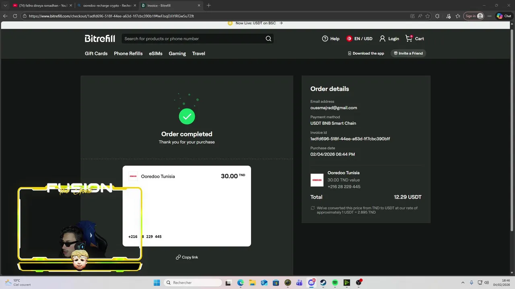Image resolution: width=515 pixels, height=289 pixels.
Task: Open Microsoft Store from the taskbar
Action: pyautogui.click(x=276, y=283)
